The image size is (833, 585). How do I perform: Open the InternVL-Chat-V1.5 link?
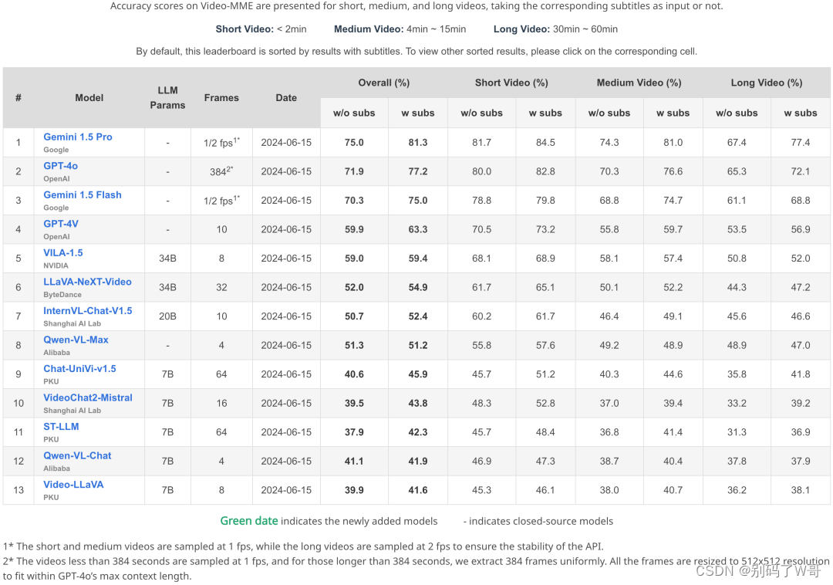(x=88, y=310)
